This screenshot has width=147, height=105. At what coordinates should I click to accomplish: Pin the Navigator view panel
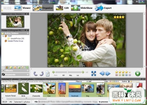click(x=25, y=14)
